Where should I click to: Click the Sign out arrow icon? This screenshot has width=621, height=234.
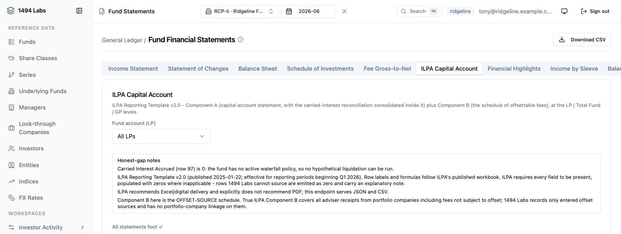[x=584, y=11]
